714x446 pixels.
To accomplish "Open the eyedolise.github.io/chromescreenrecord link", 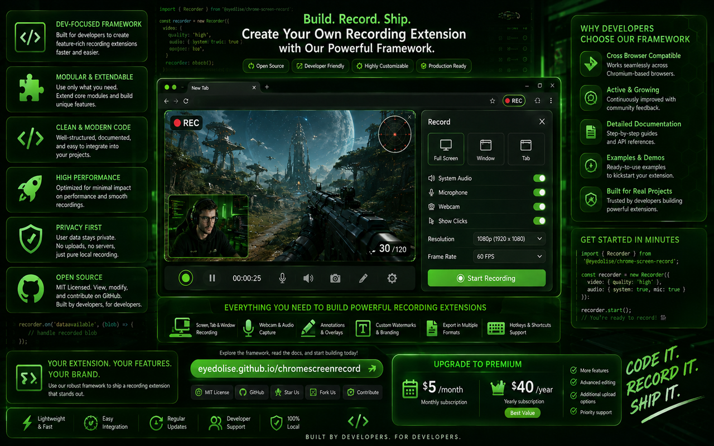I will point(287,369).
